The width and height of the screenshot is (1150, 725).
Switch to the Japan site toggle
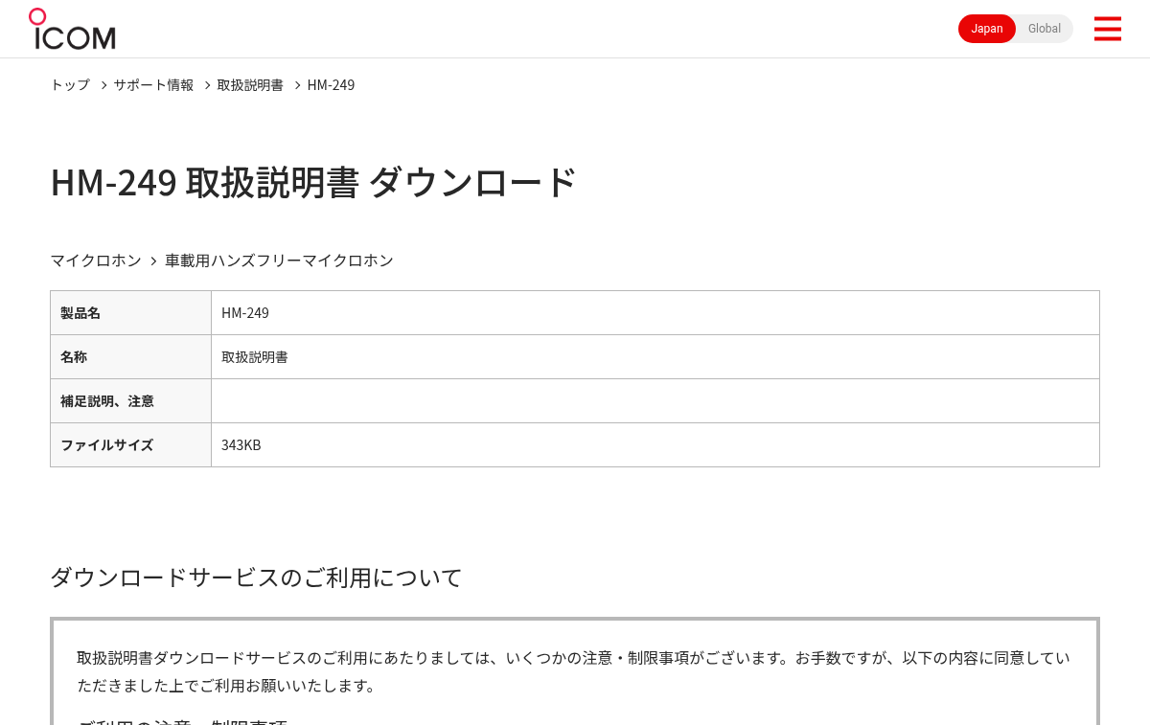[x=987, y=29]
